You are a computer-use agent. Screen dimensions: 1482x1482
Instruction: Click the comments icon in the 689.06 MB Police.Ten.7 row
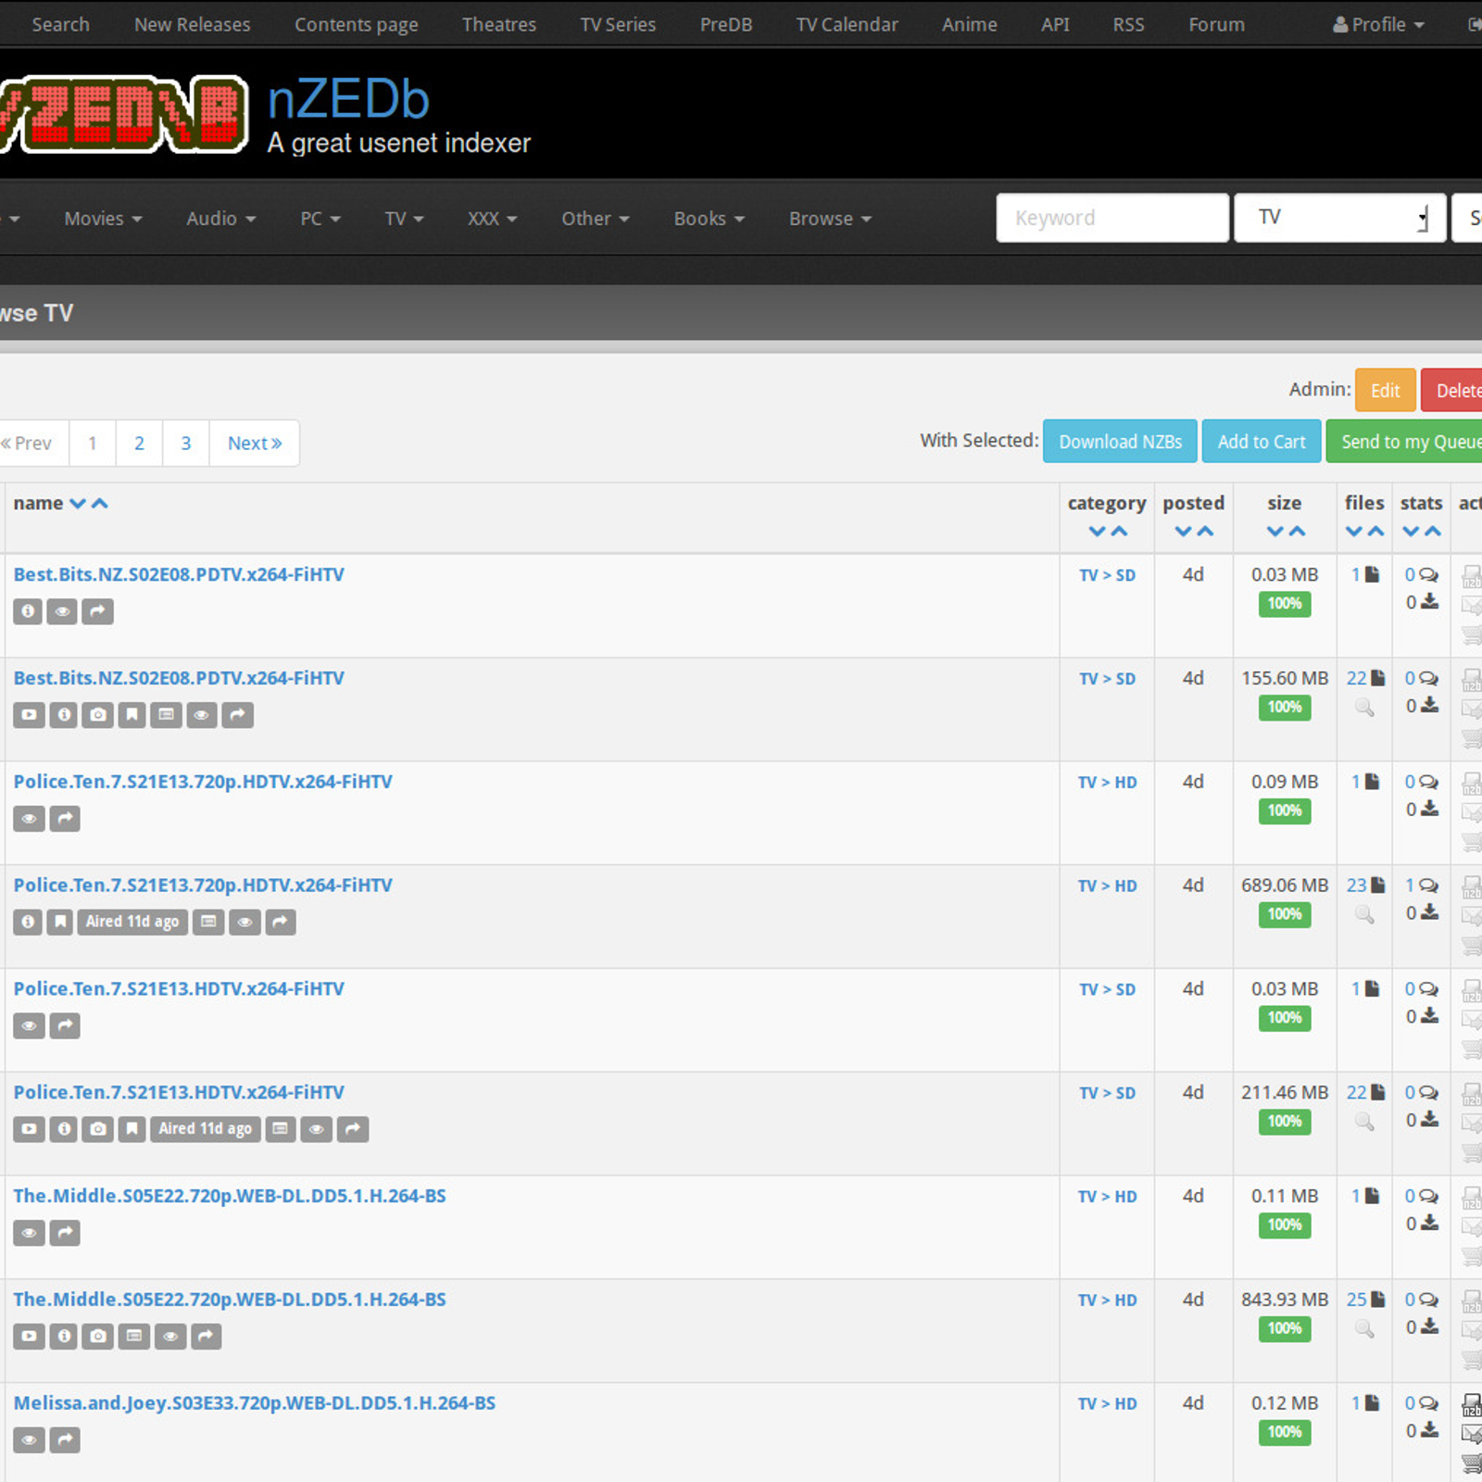(1429, 886)
